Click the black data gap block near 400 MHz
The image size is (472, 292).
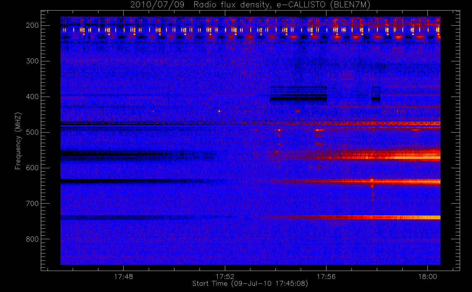tap(298, 99)
